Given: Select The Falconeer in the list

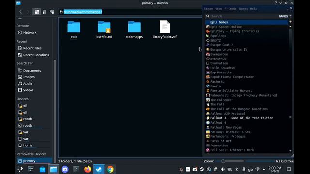Looking at the screenshot, I should coord(221,100).
